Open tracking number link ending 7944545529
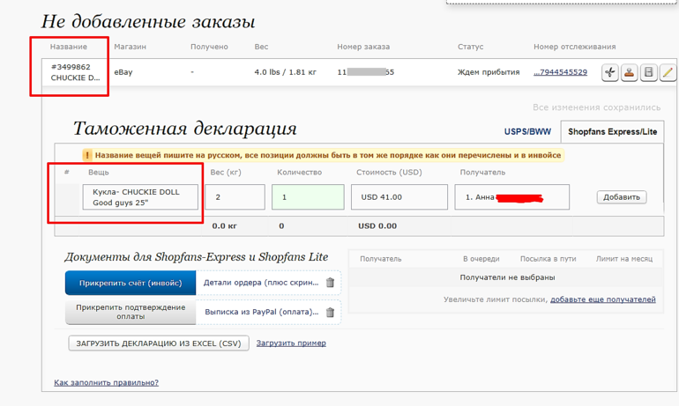Screen dimensions: 679x406 point(560,72)
